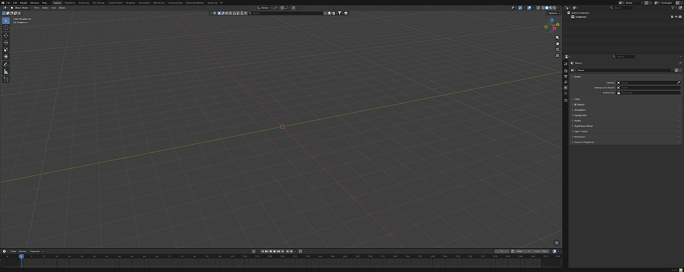Screen dimensions: 684x272
Task: Open the View Layer properties tab
Action: [x=566, y=82]
